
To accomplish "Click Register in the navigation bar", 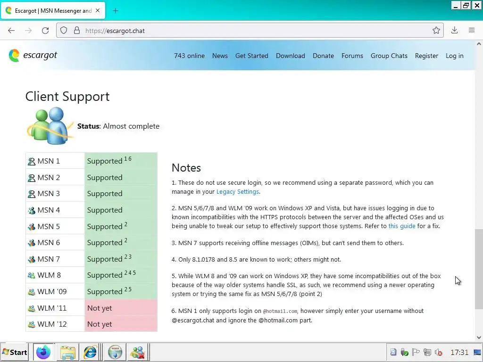I will (426, 56).
